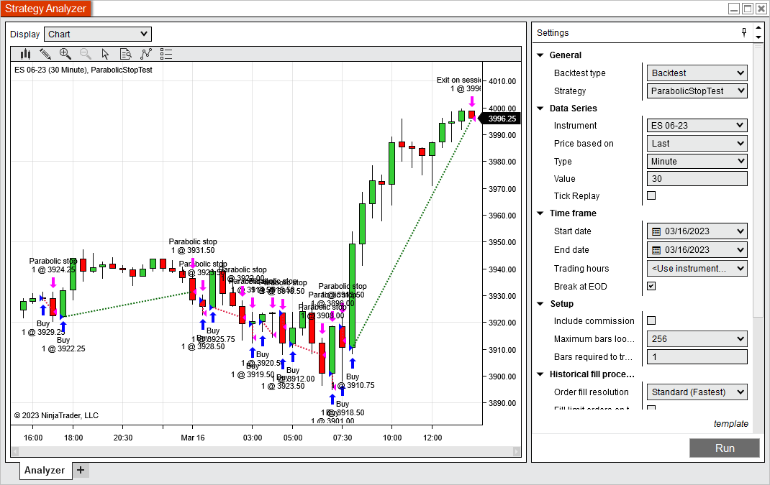Screen dimensions: 770x485
Task: Click the End date dropdown arrow
Action: coord(740,250)
